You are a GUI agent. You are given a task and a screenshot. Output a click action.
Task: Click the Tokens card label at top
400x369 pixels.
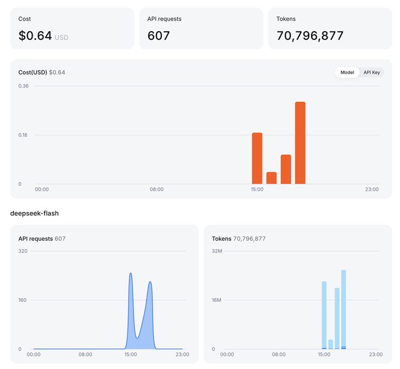click(x=286, y=19)
